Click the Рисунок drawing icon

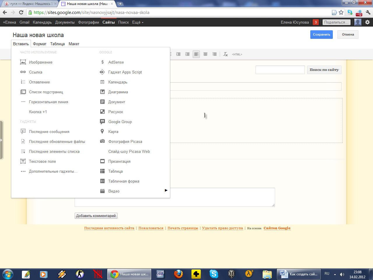point(102,112)
